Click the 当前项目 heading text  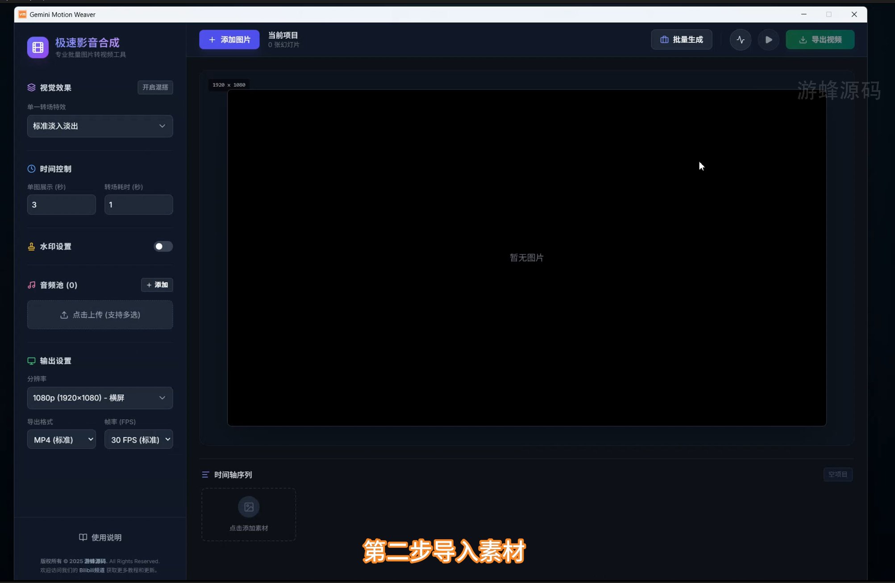pyautogui.click(x=283, y=35)
